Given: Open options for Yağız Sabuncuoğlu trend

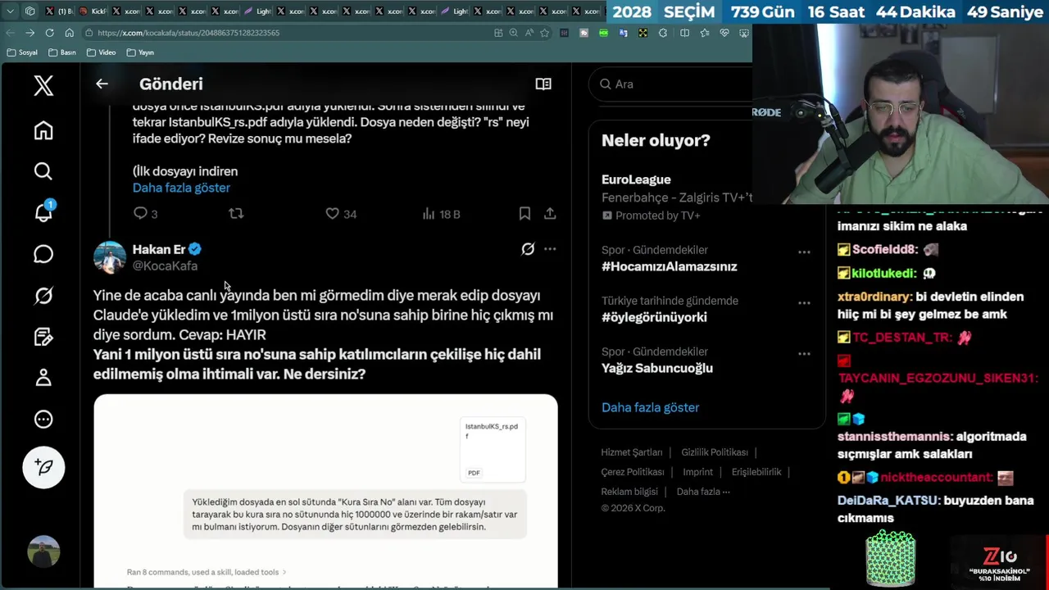Looking at the screenshot, I should [804, 354].
